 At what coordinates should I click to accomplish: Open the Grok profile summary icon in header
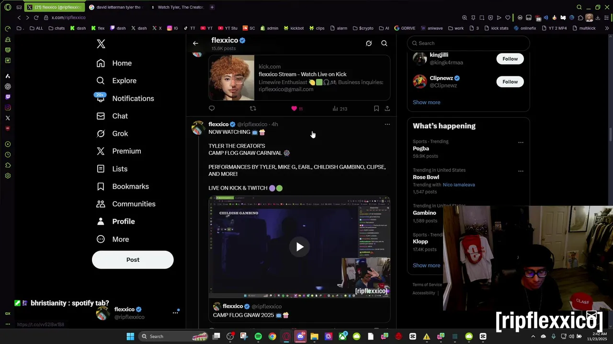click(x=369, y=43)
